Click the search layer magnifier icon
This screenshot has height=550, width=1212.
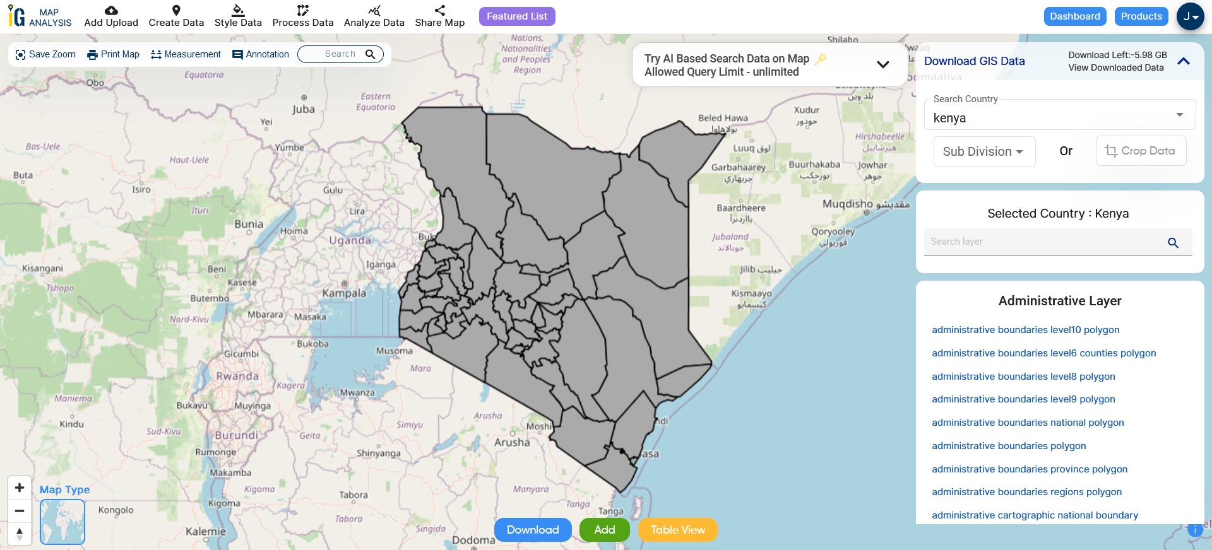[1173, 242]
